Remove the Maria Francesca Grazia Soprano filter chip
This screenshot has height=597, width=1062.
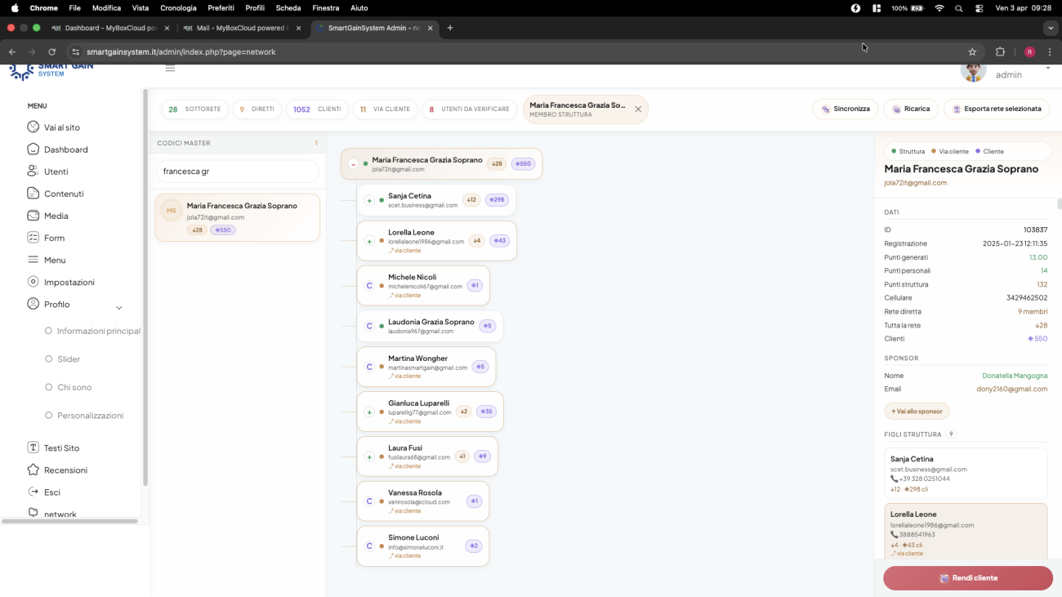tap(638, 109)
